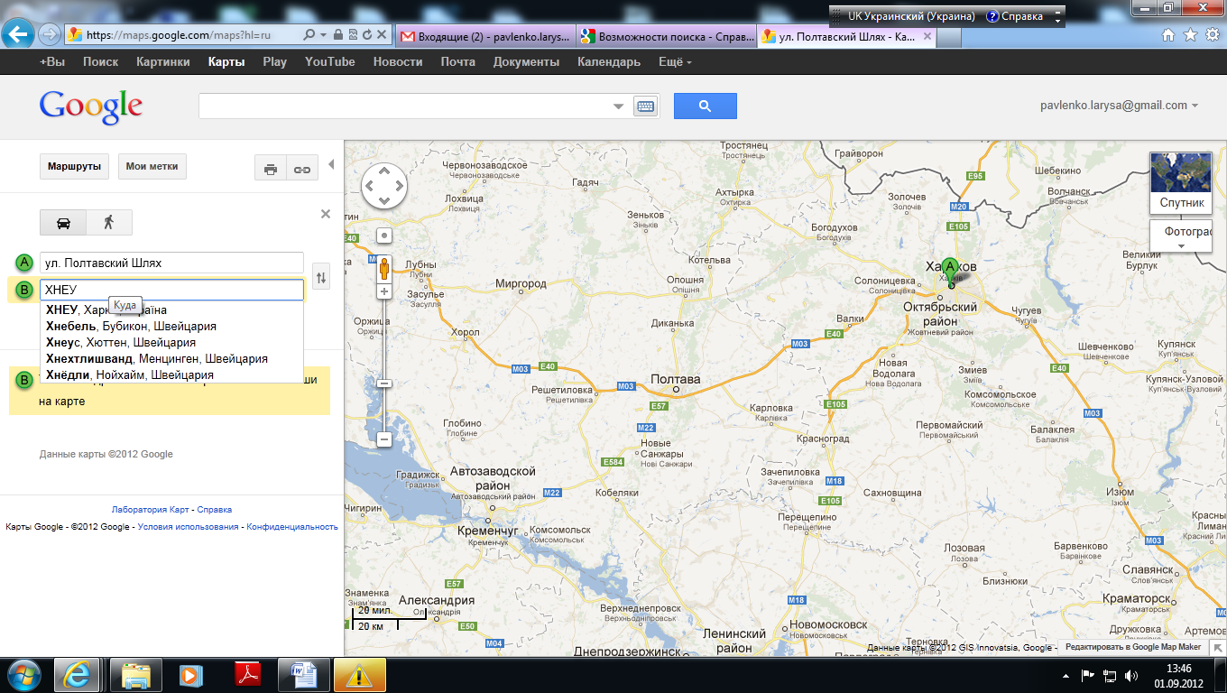Image resolution: width=1227 pixels, height=693 pixels.
Task: Open the browser favorites star icon
Action: tap(1190, 34)
